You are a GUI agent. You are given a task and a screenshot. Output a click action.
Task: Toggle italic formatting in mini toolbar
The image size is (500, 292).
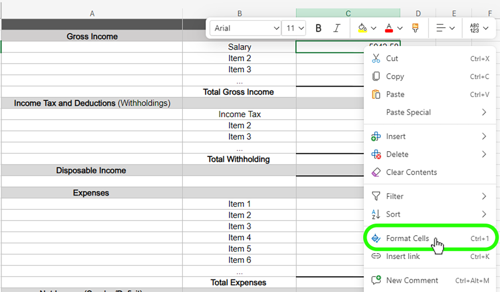337,28
